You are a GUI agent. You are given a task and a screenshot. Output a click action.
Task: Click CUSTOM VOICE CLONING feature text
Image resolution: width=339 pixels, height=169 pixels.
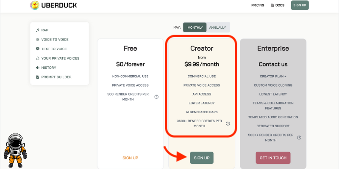point(273,85)
